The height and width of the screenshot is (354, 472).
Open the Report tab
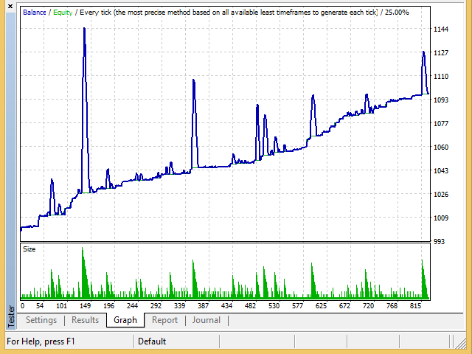pos(164,320)
